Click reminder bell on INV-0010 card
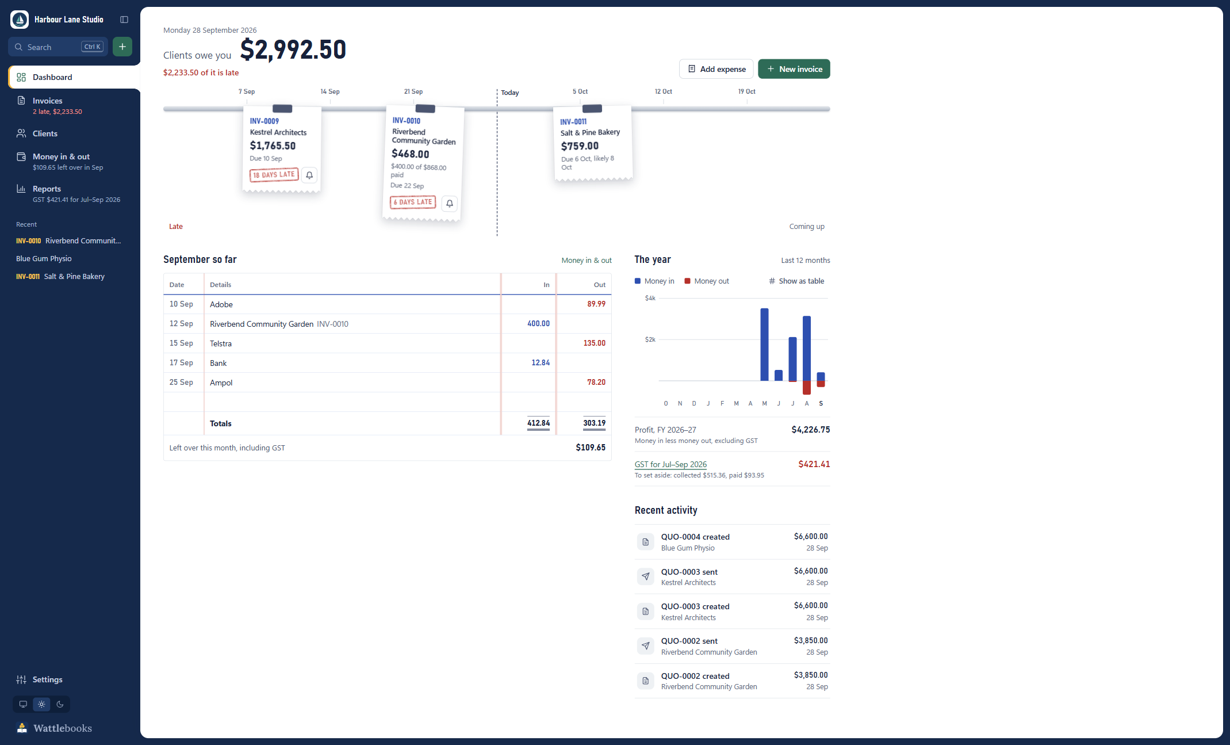 point(450,203)
